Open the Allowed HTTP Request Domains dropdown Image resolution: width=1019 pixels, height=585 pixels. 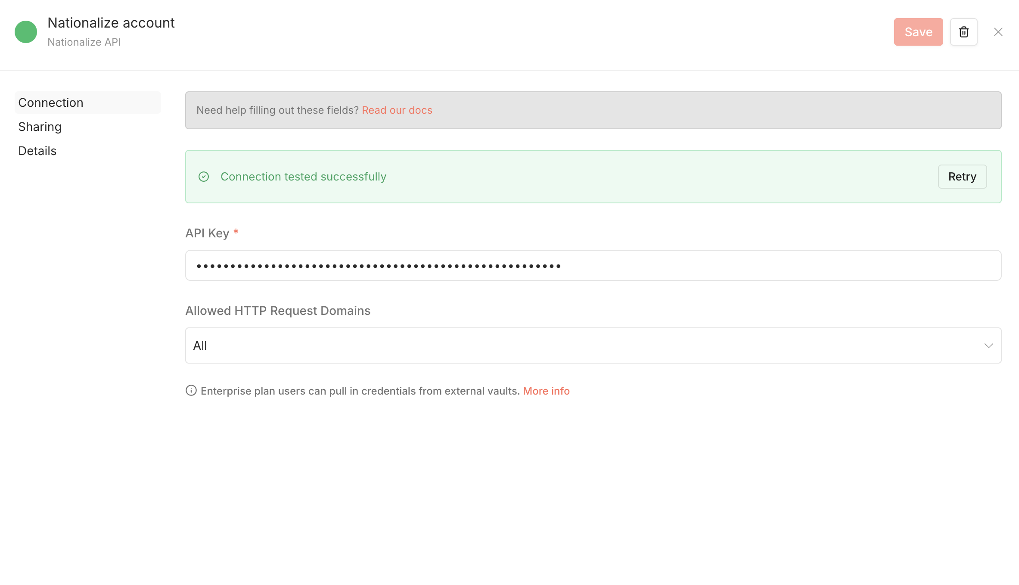pyautogui.click(x=593, y=345)
